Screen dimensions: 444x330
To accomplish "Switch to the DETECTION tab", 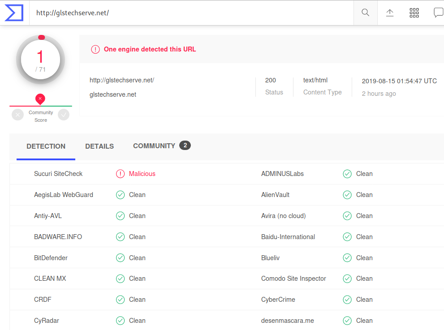I will pyautogui.click(x=46, y=146).
